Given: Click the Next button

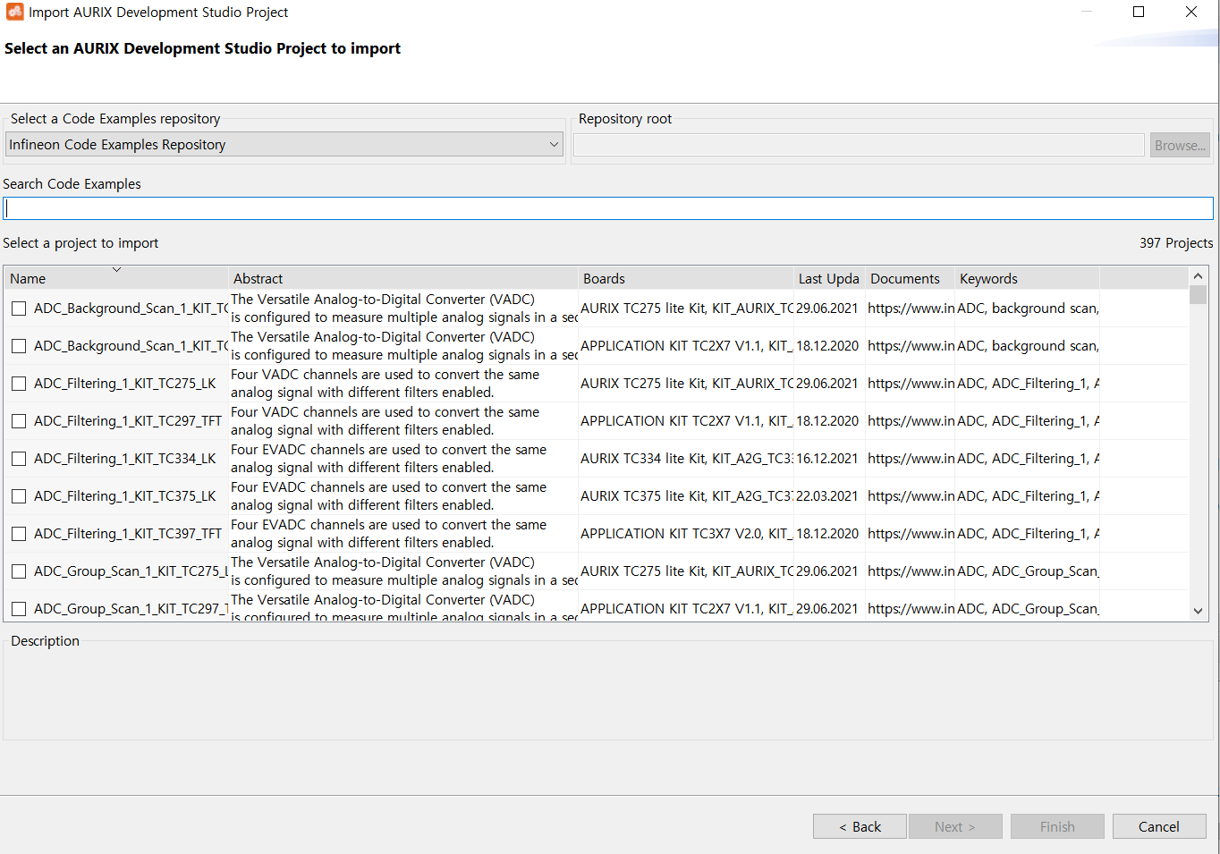Looking at the screenshot, I should [955, 826].
